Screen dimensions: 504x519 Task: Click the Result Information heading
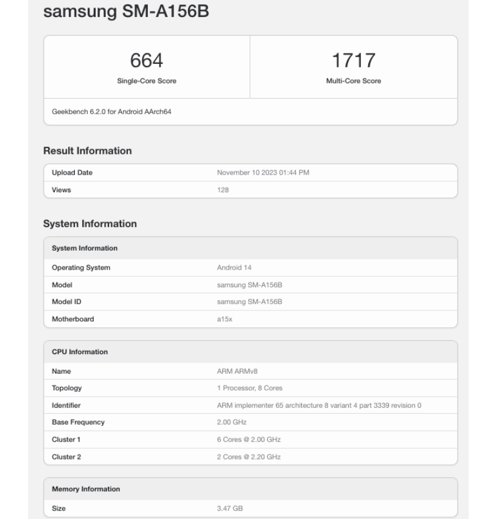87,151
